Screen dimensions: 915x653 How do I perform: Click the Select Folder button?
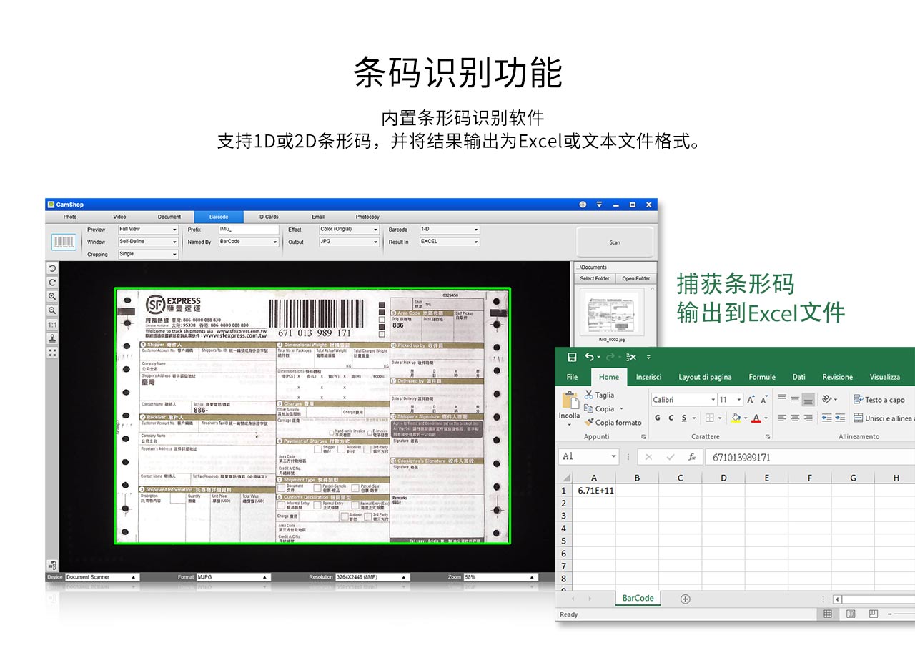point(595,278)
